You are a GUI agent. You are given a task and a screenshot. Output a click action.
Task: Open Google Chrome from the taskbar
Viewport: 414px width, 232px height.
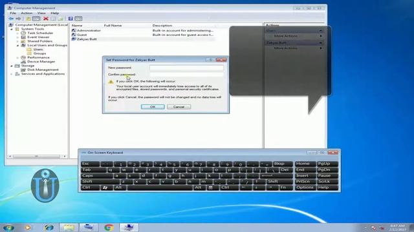point(109,227)
